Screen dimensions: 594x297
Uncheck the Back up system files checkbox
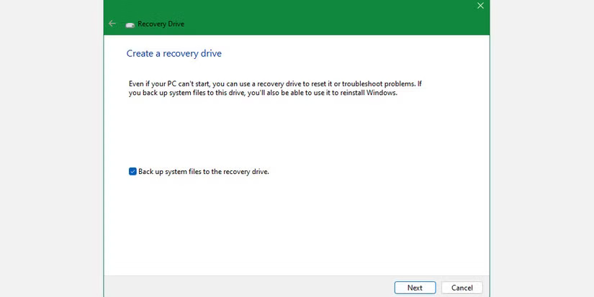(x=132, y=171)
